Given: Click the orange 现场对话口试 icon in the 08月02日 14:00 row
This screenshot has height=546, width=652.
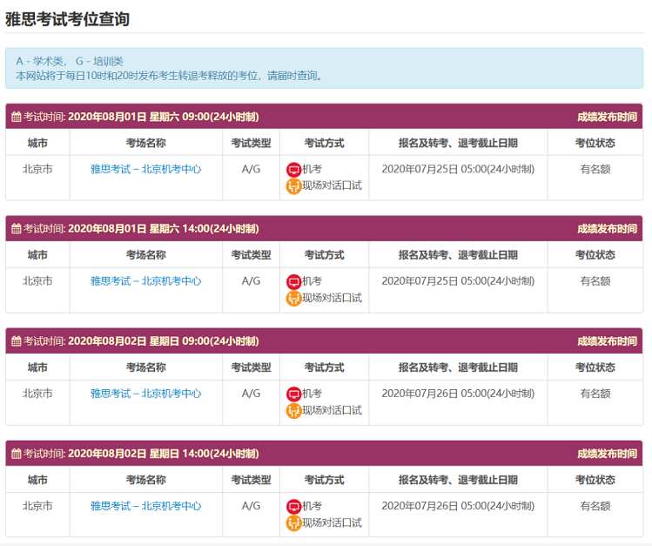Looking at the screenshot, I should pyautogui.click(x=293, y=522).
